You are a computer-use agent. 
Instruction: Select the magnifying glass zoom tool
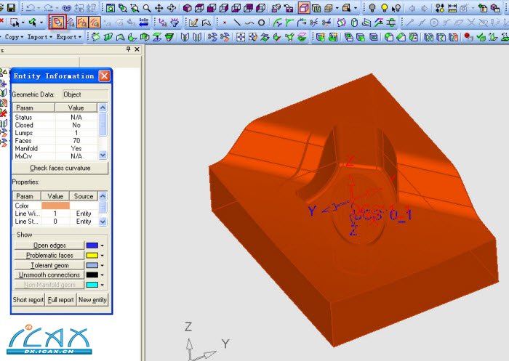pos(147,8)
